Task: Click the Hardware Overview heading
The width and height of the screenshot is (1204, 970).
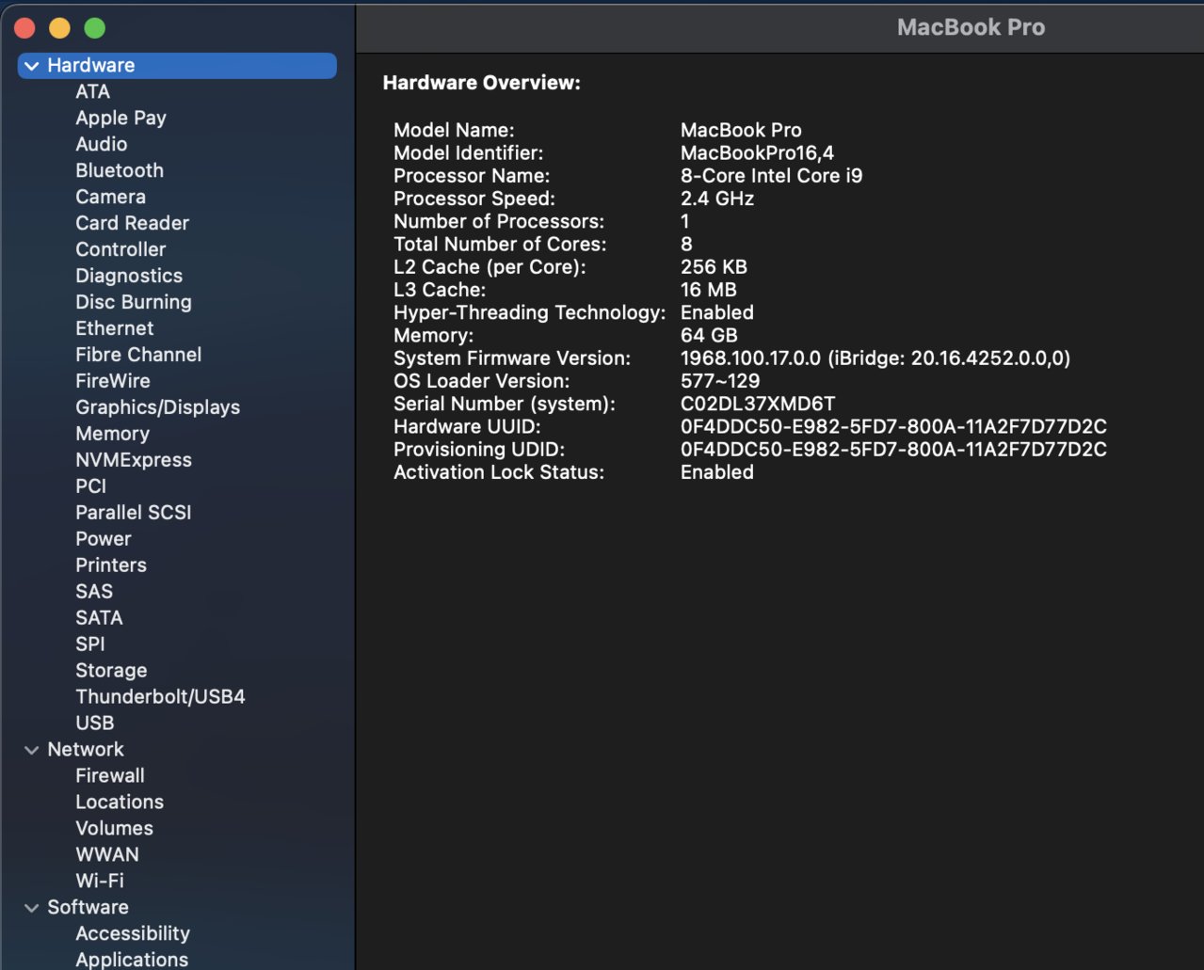Action: (x=482, y=83)
